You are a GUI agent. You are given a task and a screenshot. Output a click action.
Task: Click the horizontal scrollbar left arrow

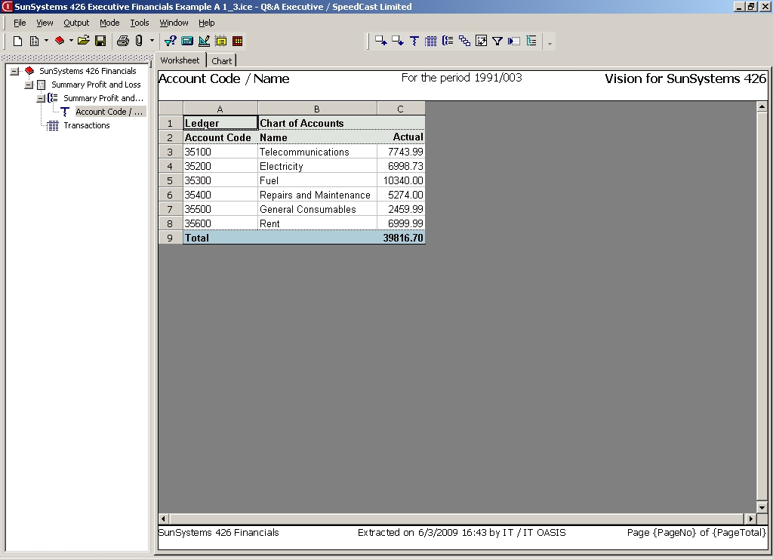(x=164, y=518)
